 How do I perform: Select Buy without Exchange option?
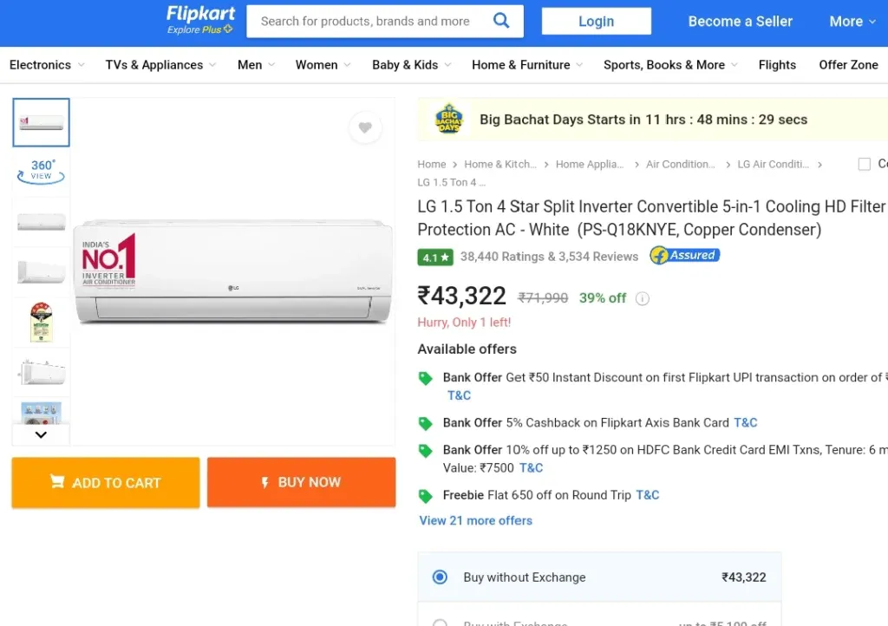point(599,577)
